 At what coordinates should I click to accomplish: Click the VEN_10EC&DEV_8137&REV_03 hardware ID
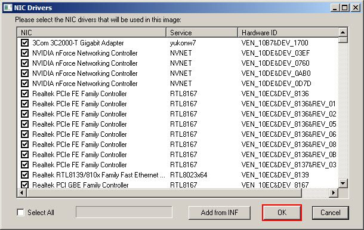(x=289, y=165)
